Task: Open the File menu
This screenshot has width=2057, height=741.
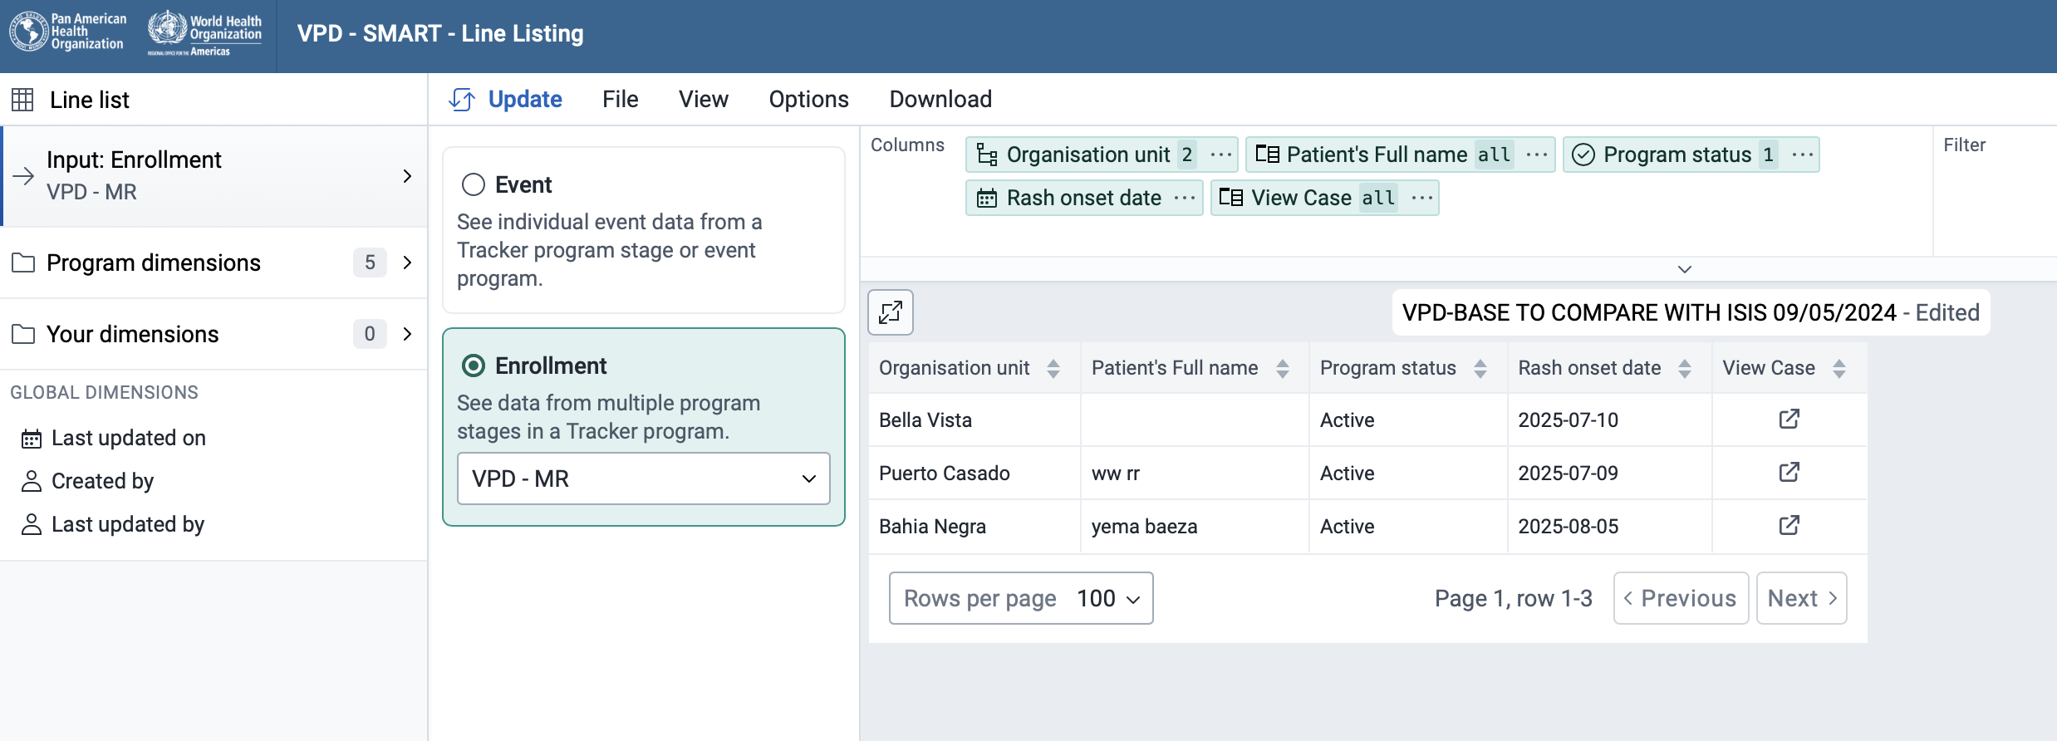Action: (620, 99)
